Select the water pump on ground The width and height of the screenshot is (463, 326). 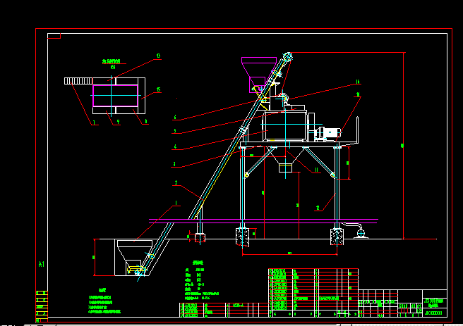361,233
